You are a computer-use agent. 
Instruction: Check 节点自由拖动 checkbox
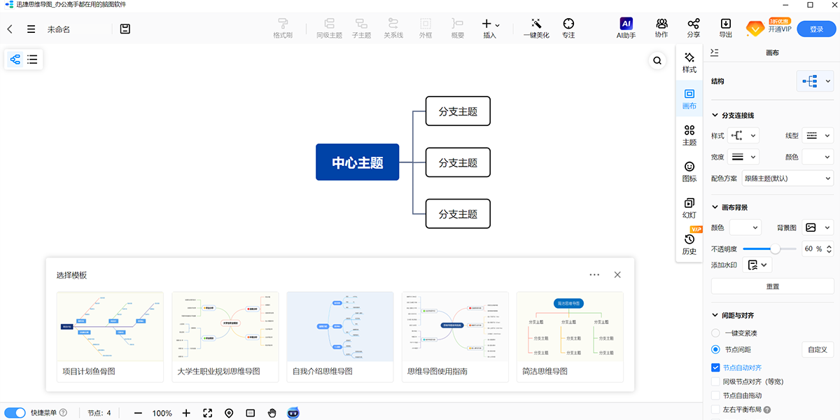pos(715,395)
